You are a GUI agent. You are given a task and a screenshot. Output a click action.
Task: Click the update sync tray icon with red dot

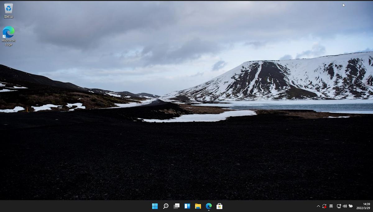click(x=324, y=206)
